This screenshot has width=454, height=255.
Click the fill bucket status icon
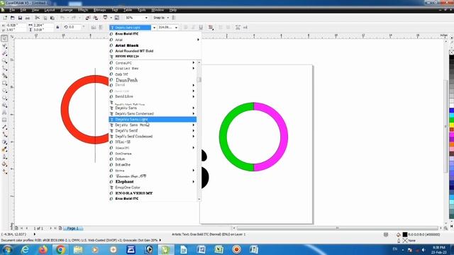(399, 234)
